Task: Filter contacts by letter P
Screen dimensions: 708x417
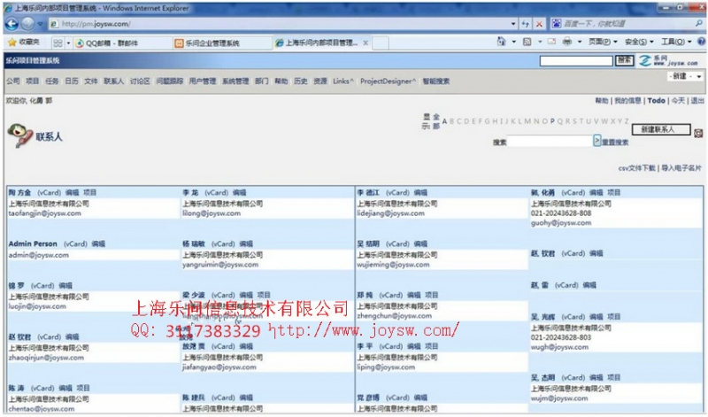Action: click(552, 121)
